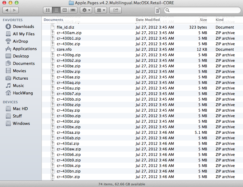Select the cr-430am.zip archive icon
243x187 pixels.
53,33
